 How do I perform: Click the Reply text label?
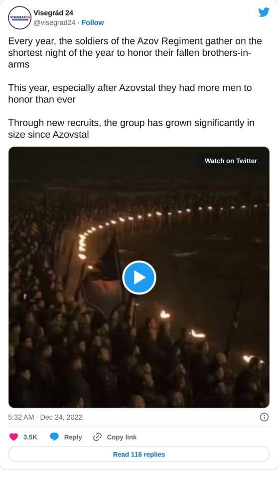73,437
